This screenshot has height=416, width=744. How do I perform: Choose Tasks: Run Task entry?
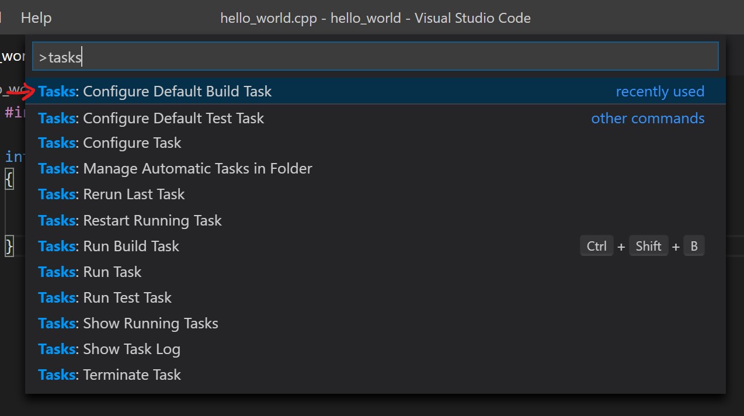tap(90, 272)
